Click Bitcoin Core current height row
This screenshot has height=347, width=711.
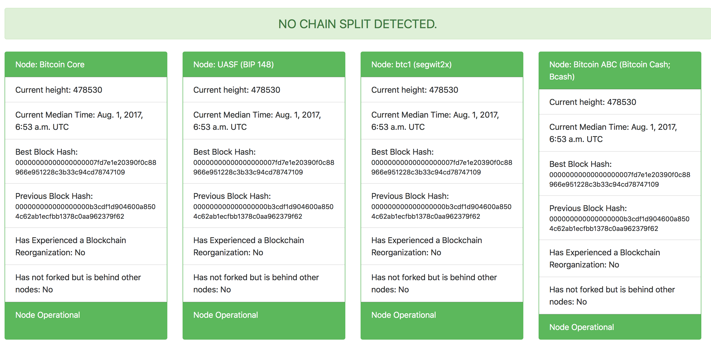86,90
